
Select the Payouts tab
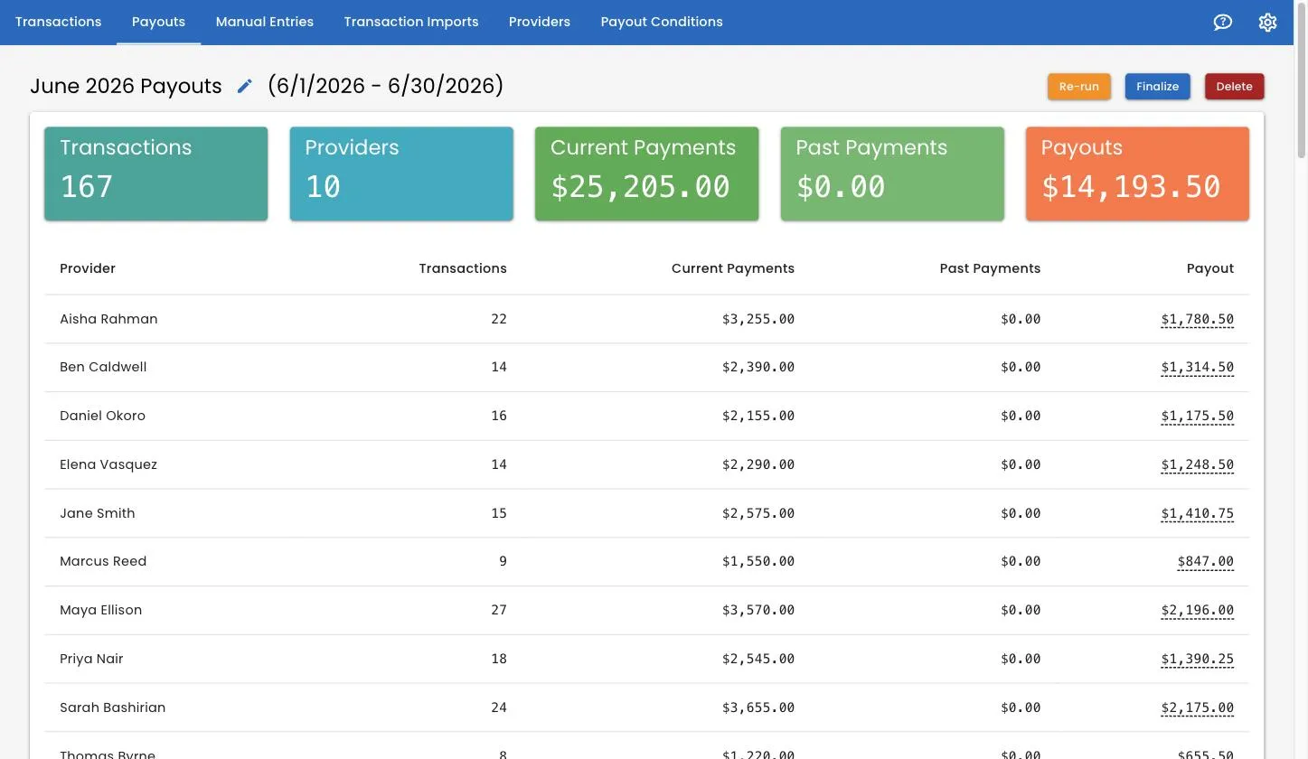[x=158, y=22]
